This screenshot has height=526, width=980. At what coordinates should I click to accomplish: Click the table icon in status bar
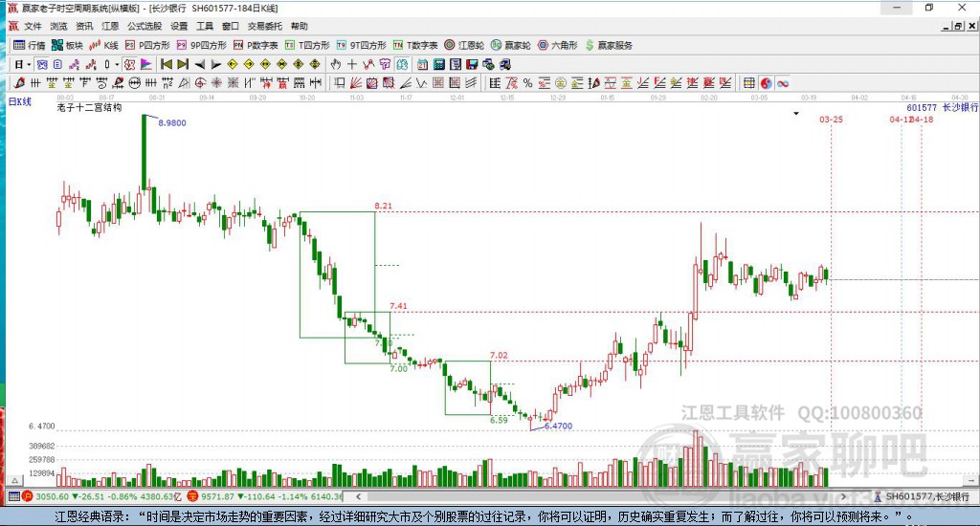point(13,496)
